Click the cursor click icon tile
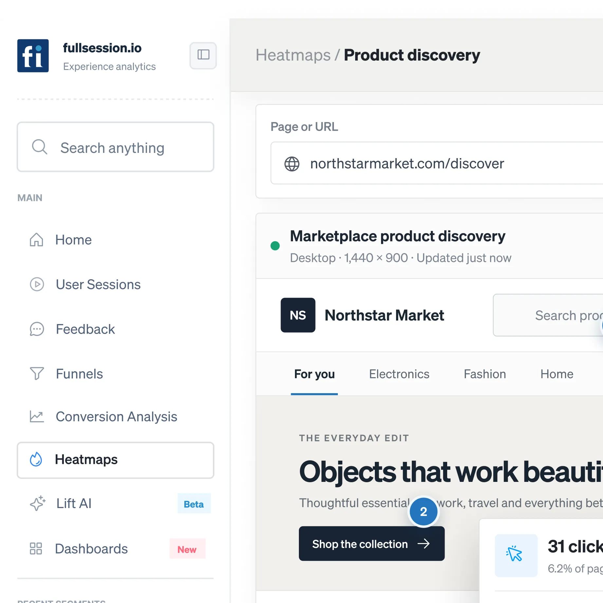The width and height of the screenshot is (603, 603). click(516, 555)
